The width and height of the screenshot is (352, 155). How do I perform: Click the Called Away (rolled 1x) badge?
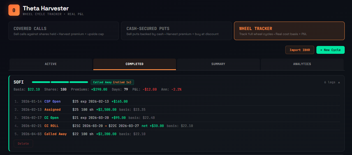[112, 82]
